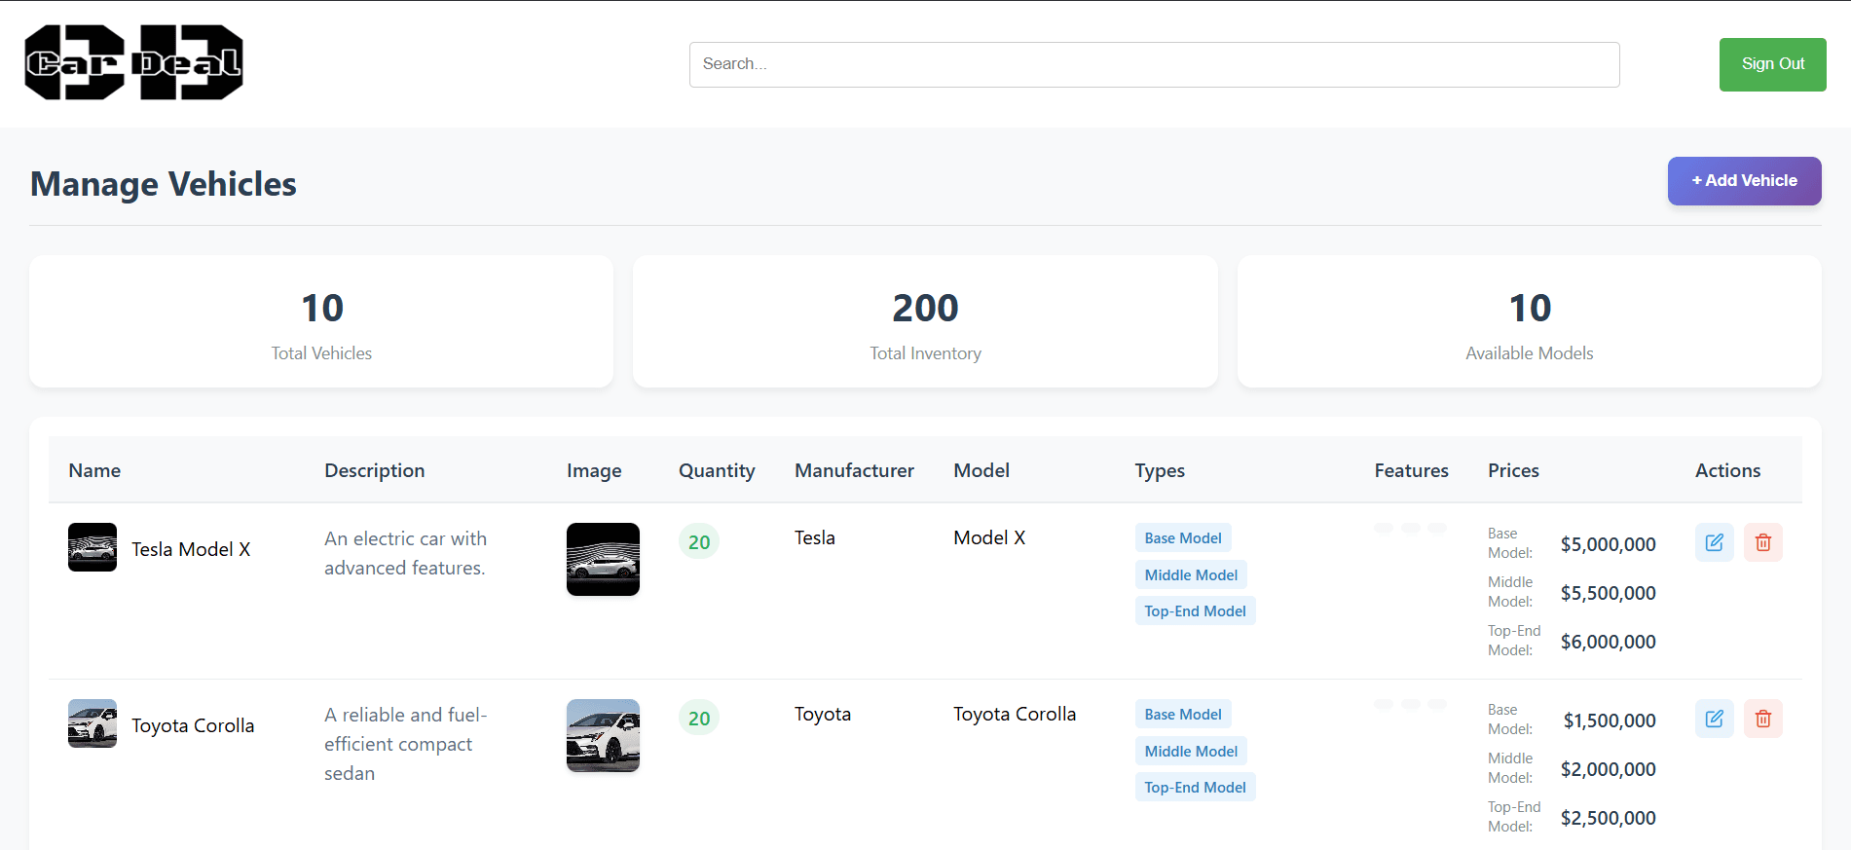
Task: Click the Types column header
Action: point(1160,470)
